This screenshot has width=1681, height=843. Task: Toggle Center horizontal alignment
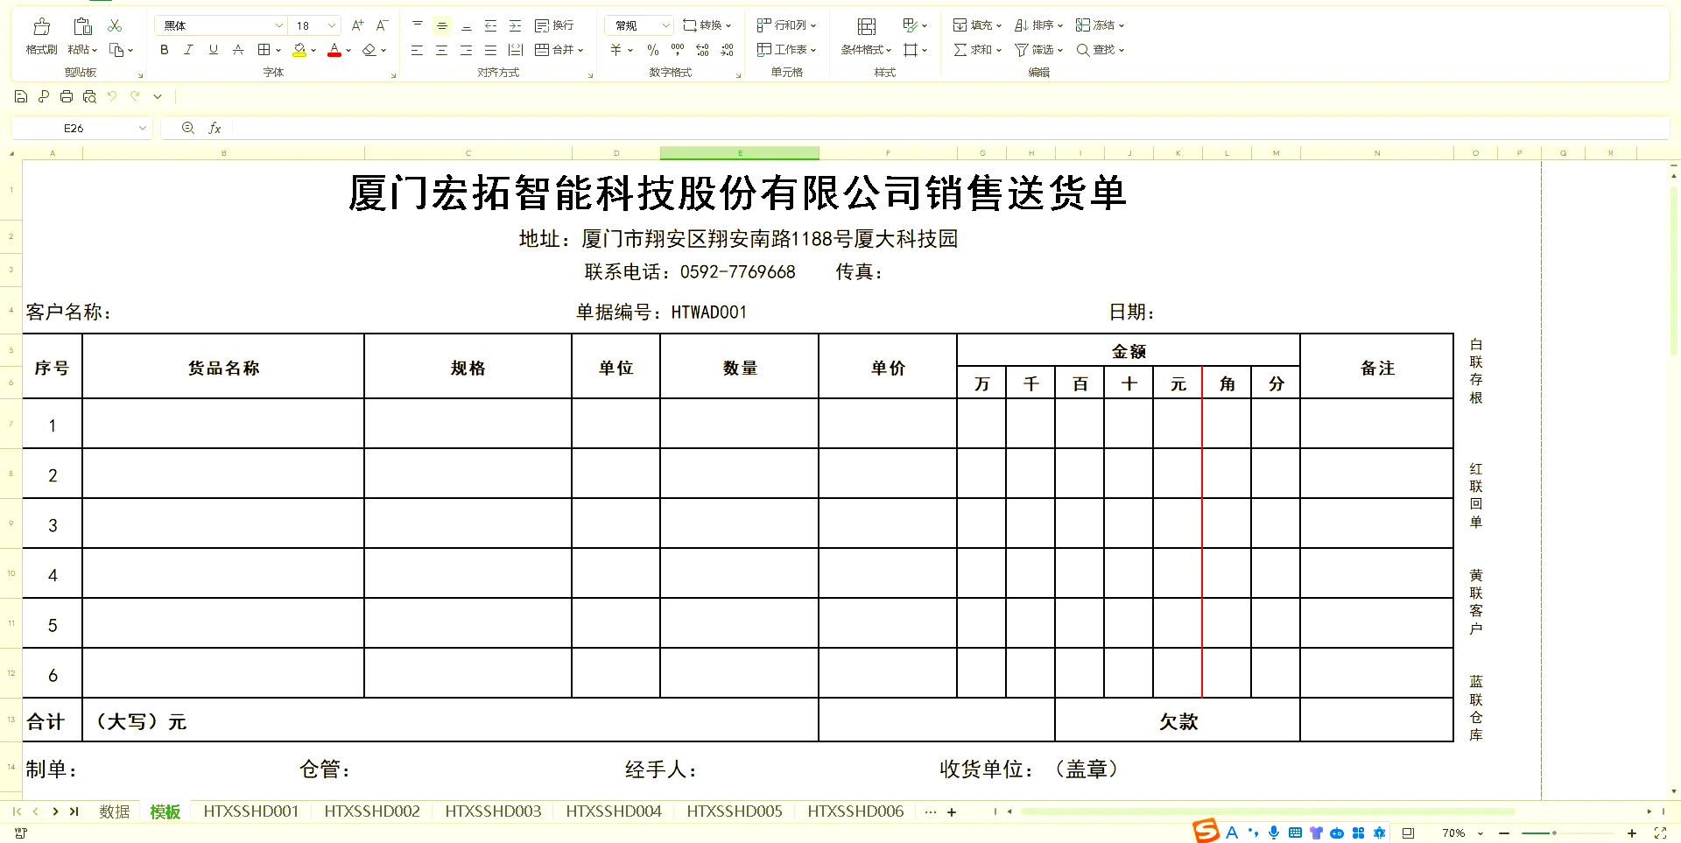pos(442,50)
